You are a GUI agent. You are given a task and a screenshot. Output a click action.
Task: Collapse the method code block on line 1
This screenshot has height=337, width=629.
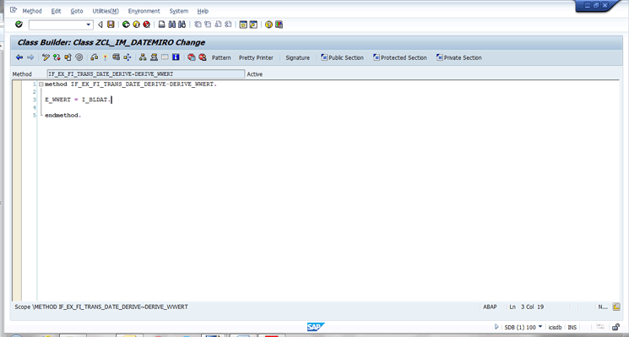tap(41, 84)
